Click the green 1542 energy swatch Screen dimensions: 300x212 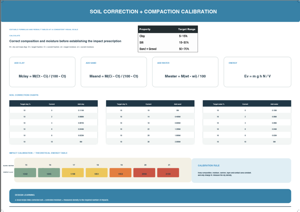(25, 173)
